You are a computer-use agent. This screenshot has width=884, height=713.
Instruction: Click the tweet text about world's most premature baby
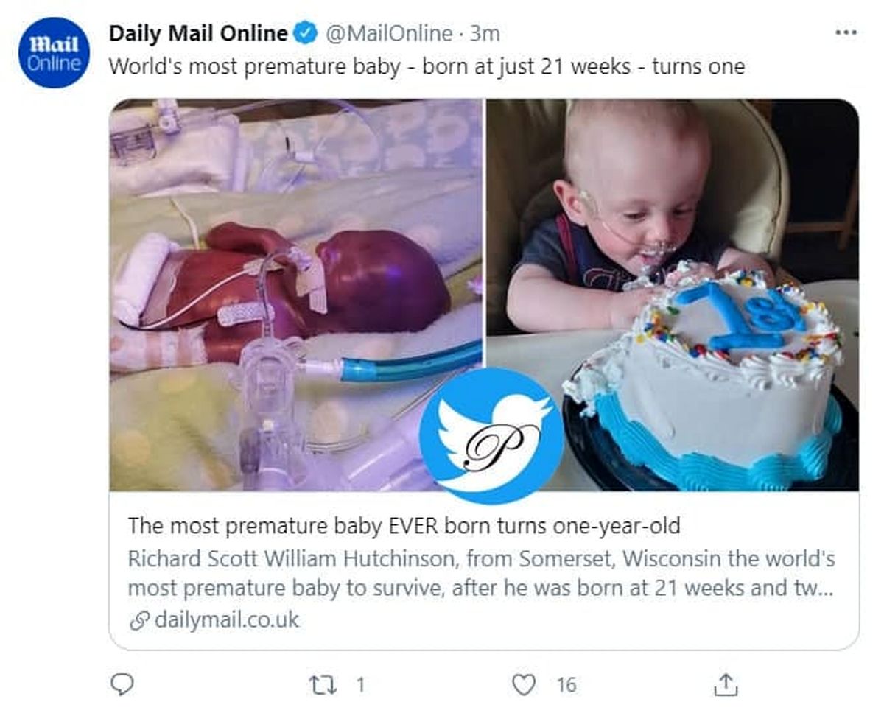click(x=427, y=67)
